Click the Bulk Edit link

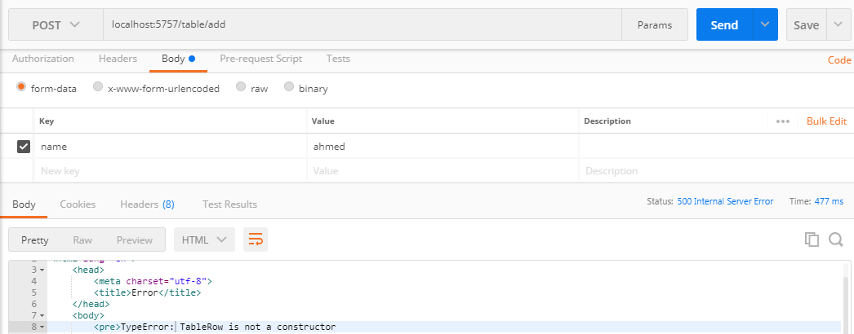(x=826, y=121)
